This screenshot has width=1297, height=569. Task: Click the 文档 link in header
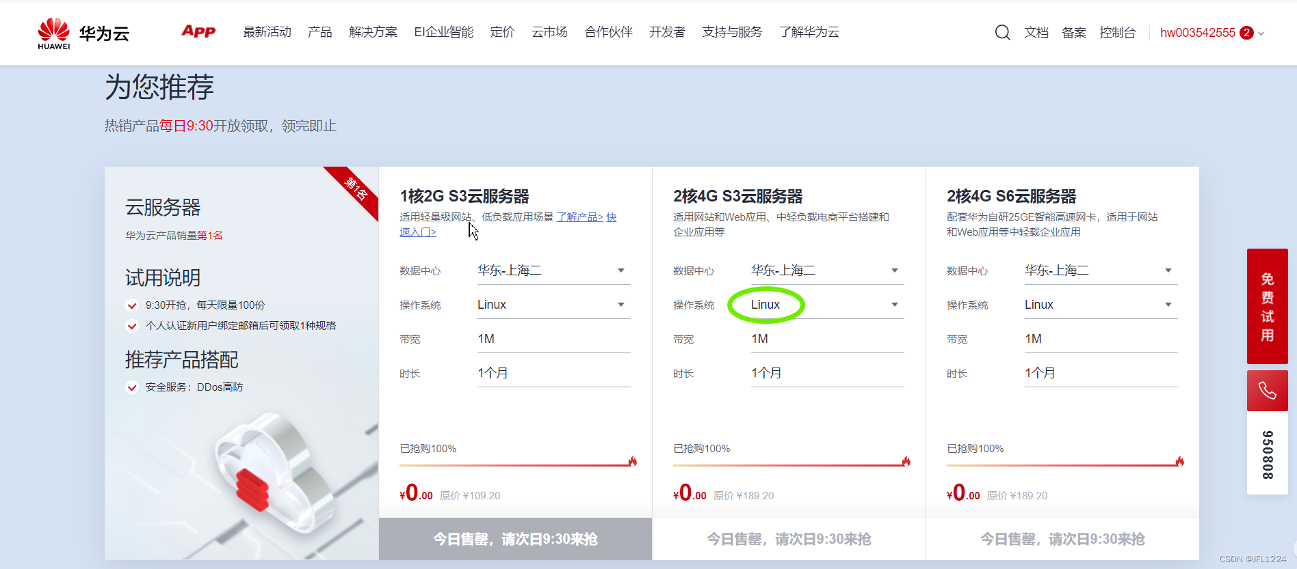(1036, 33)
